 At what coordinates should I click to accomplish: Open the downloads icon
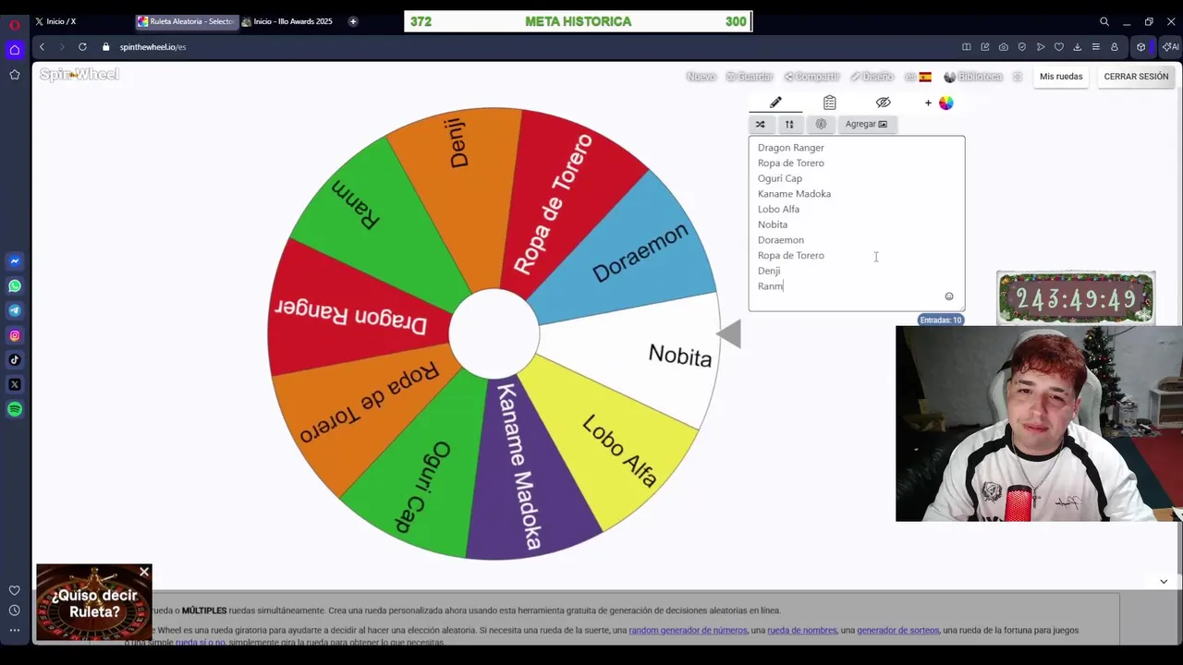click(1078, 47)
